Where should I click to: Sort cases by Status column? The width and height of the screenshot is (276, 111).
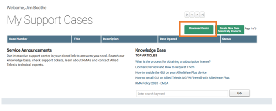pyautogui.click(x=239, y=39)
